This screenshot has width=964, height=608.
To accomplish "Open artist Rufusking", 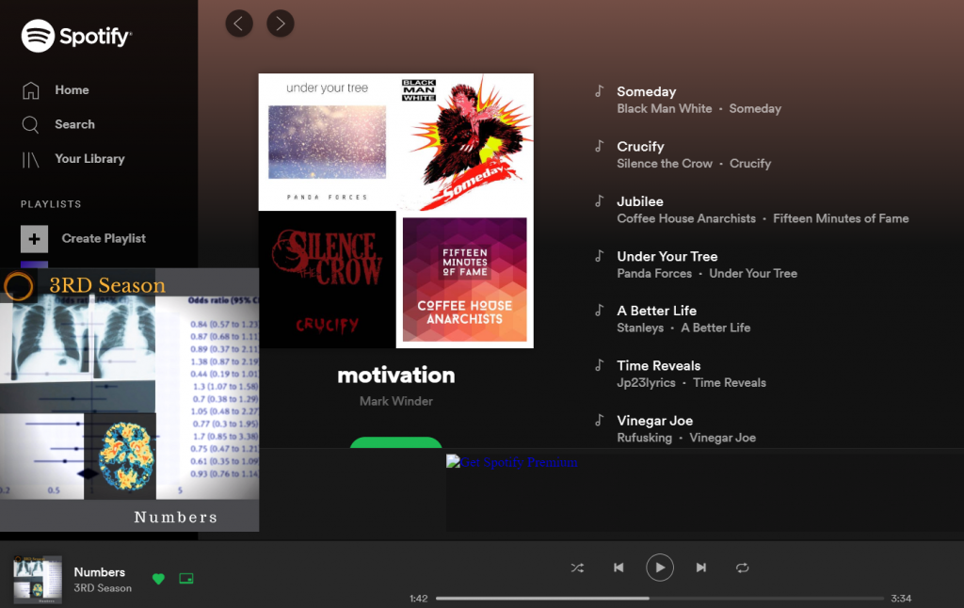I will tap(644, 438).
